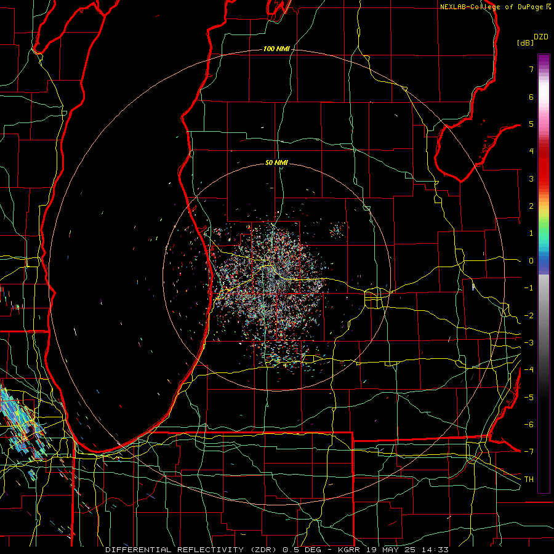Click the -3 value on color scale

pos(529,342)
